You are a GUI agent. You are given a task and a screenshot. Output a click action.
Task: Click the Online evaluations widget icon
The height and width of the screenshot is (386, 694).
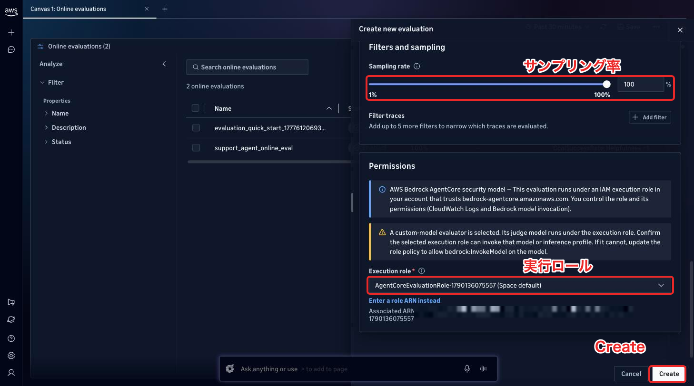click(40, 47)
